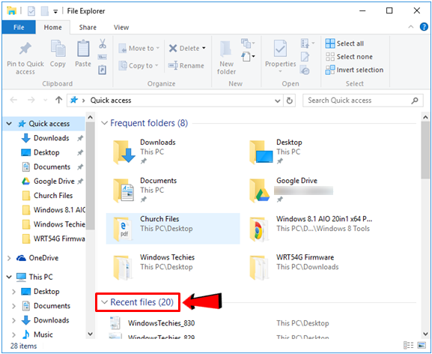Viewport: 432px width, 354px height.
Task: Click the Copy to button
Action: pos(139,66)
